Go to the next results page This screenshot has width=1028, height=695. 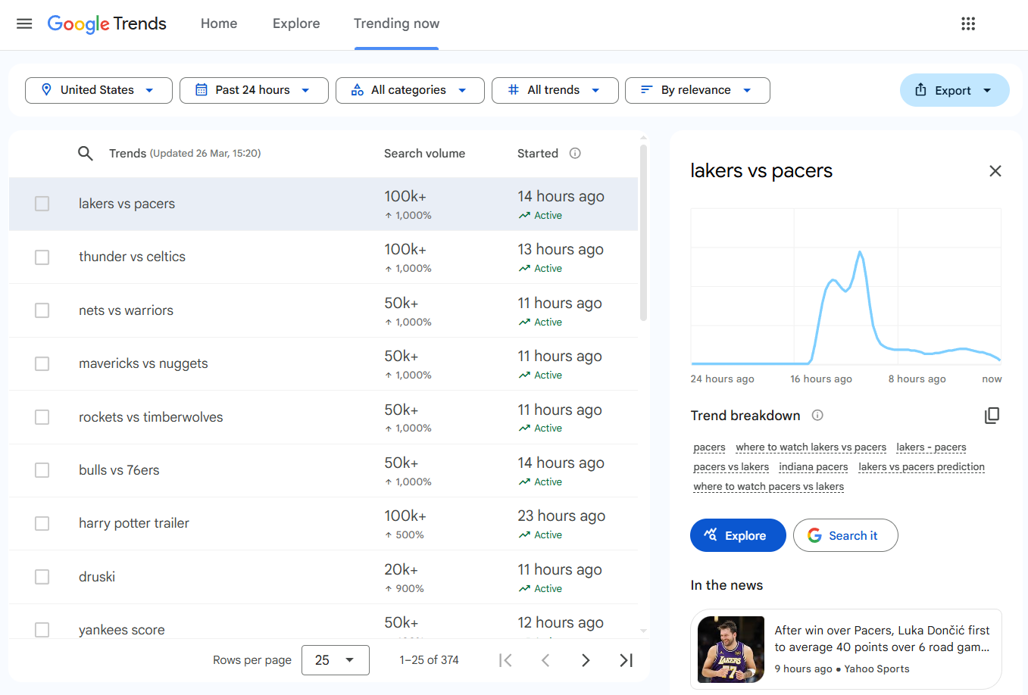586,660
